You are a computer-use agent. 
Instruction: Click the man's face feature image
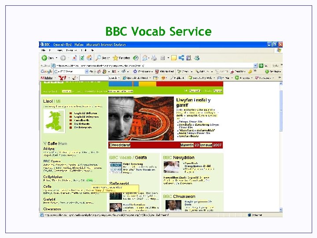(141, 119)
